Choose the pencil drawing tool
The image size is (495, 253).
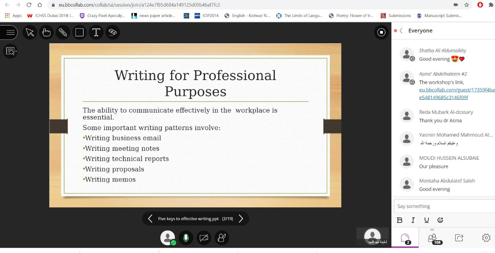[x=63, y=32]
